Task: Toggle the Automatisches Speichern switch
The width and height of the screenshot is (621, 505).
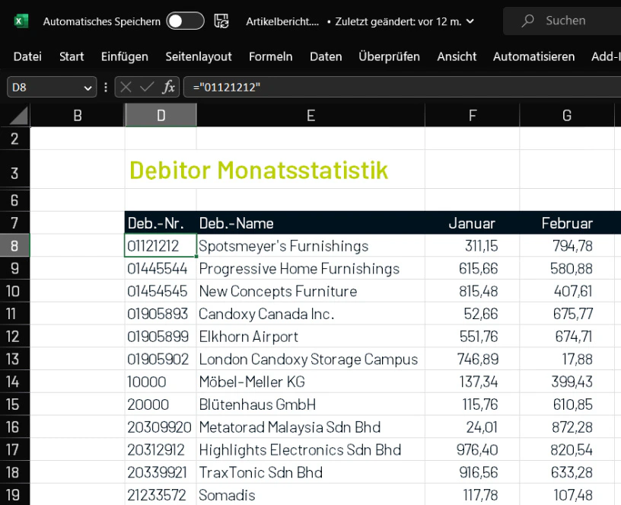Action: pyautogui.click(x=186, y=21)
